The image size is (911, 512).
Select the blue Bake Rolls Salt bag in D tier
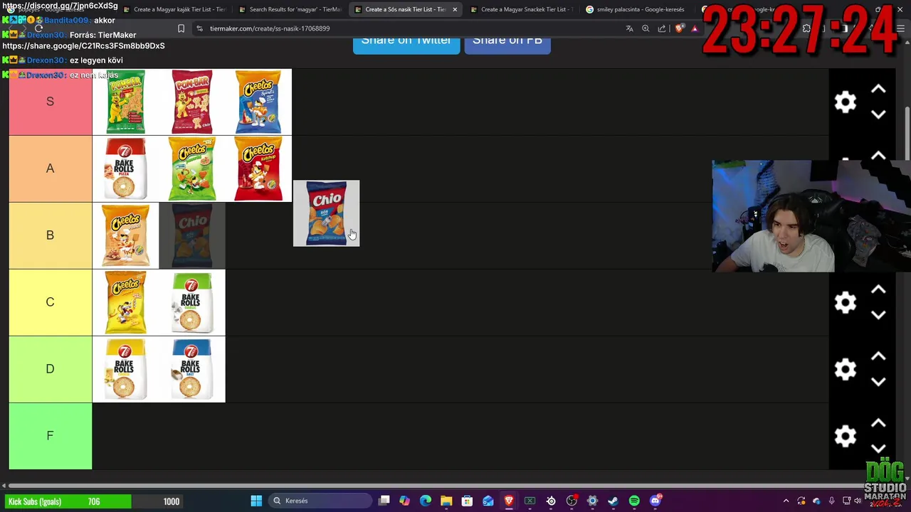point(192,369)
